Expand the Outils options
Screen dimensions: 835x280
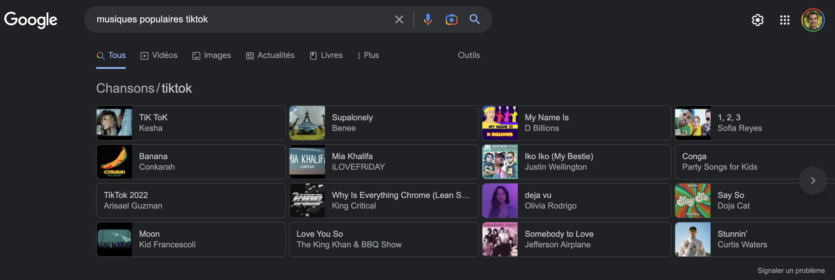469,55
